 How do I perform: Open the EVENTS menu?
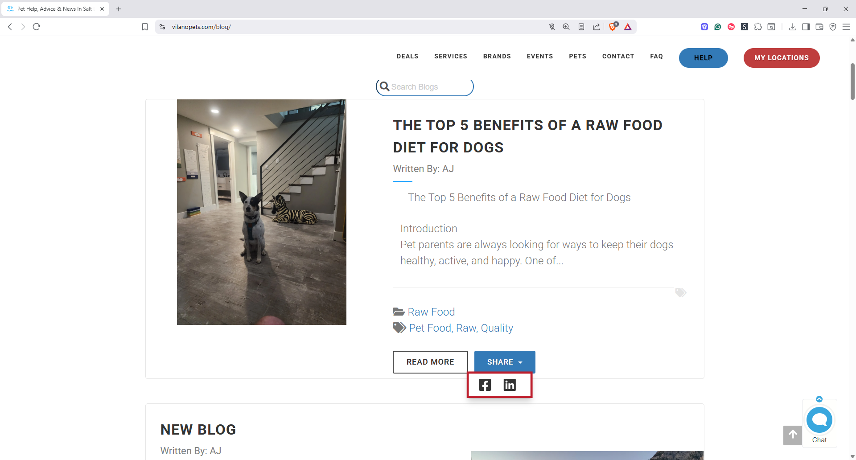click(x=540, y=56)
